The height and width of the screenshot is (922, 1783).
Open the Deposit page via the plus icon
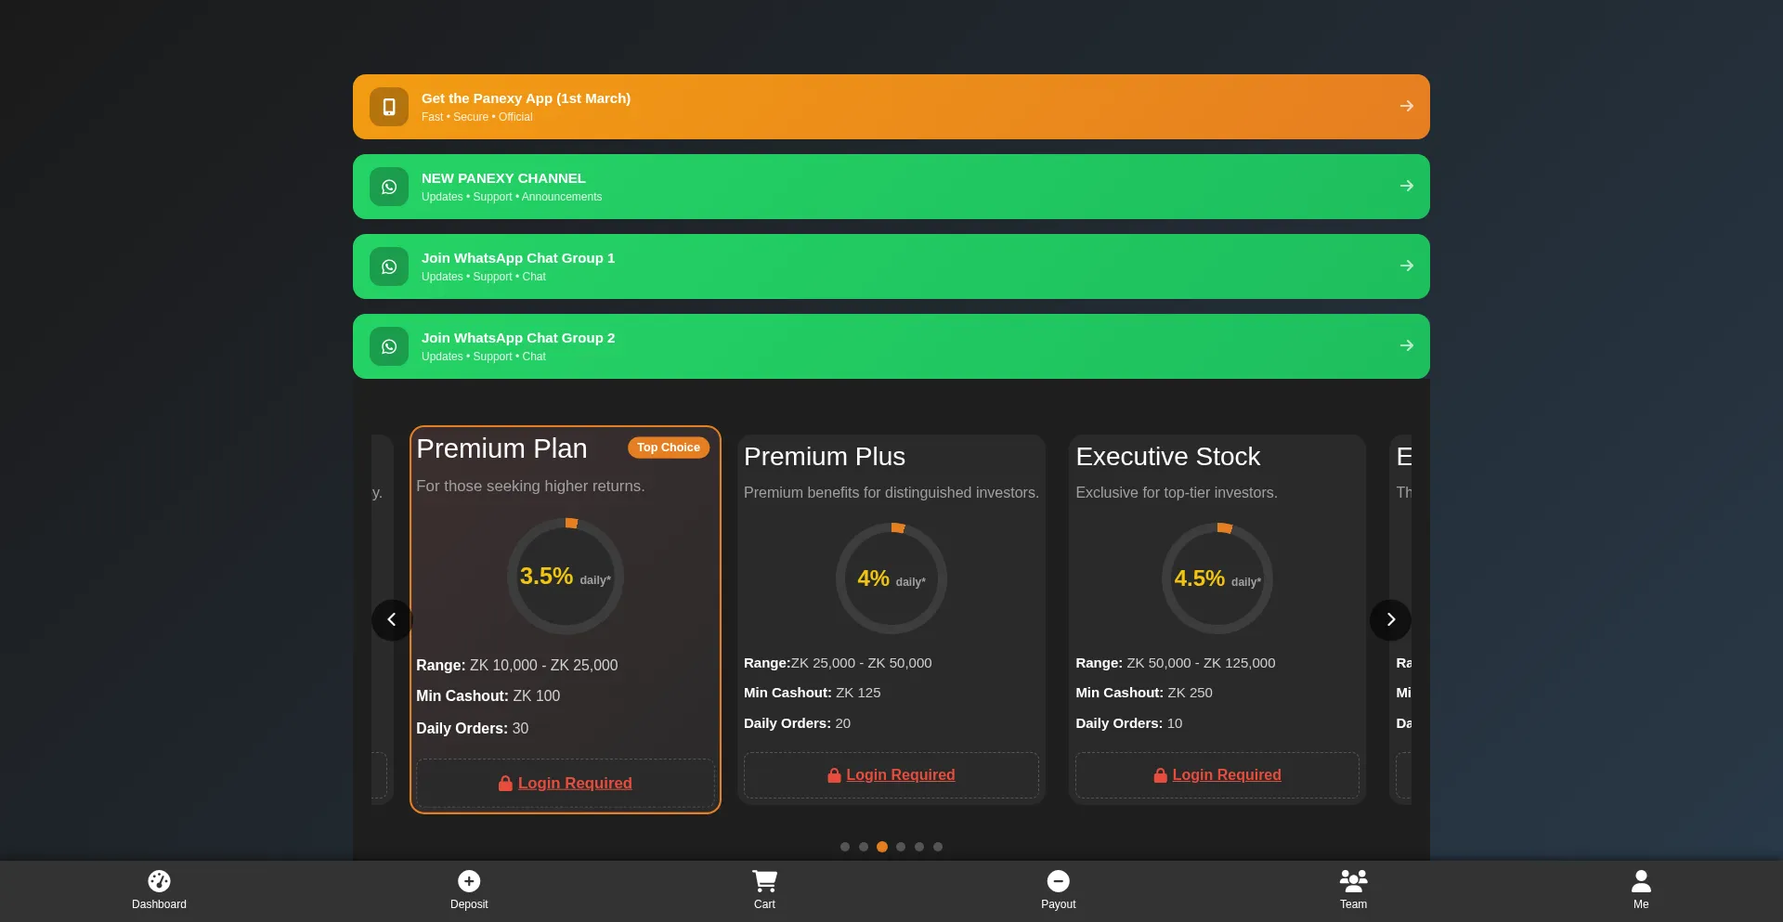[469, 890]
